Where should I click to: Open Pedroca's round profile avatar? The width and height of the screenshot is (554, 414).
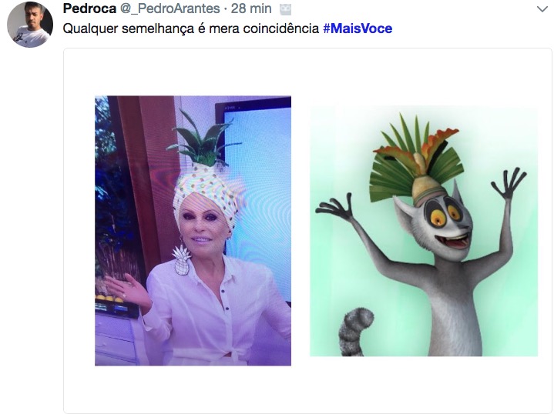point(30,25)
